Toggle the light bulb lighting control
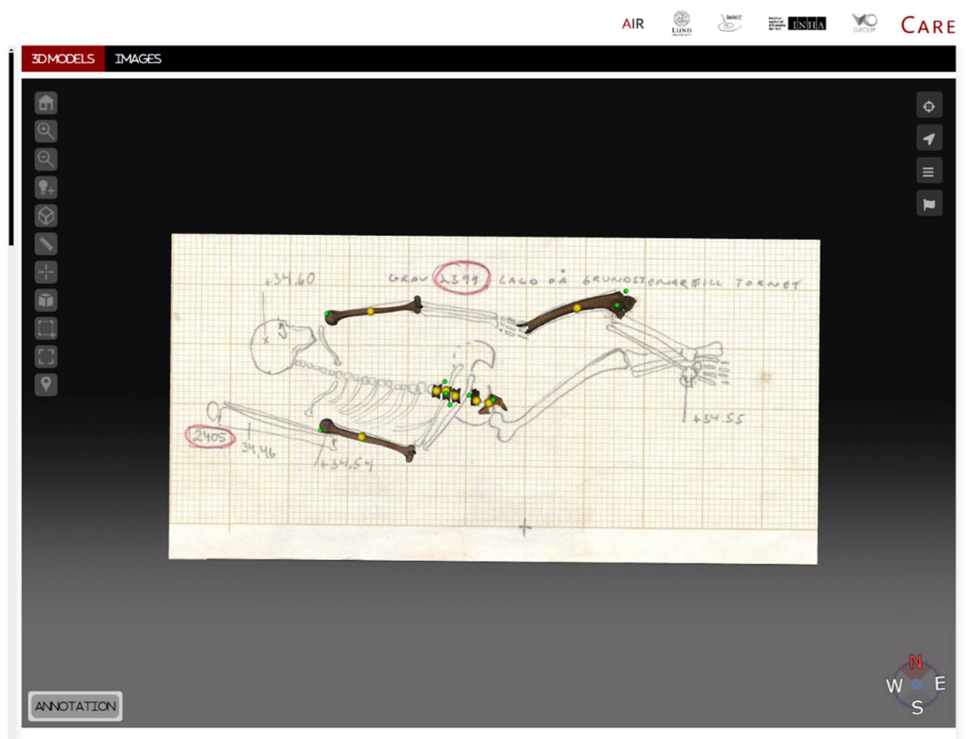The width and height of the screenshot is (966, 739). 46,188
